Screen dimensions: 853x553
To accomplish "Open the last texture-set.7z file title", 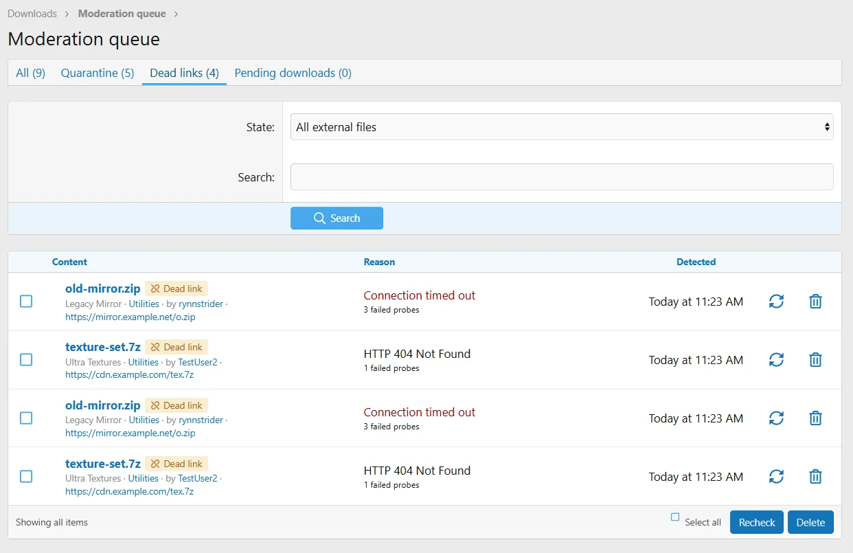I will (x=103, y=464).
